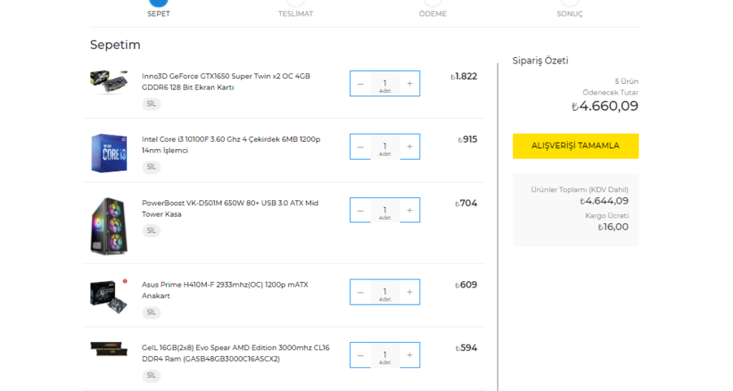
Task: Click the ALIŞVERİŞİ TAMAMLA button
Action: [576, 146]
